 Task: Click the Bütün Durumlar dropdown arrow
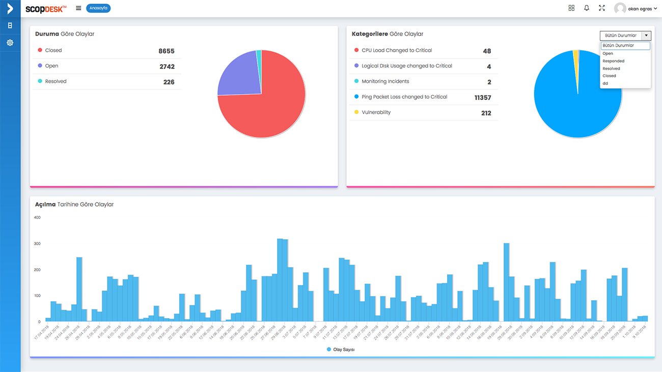(646, 36)
